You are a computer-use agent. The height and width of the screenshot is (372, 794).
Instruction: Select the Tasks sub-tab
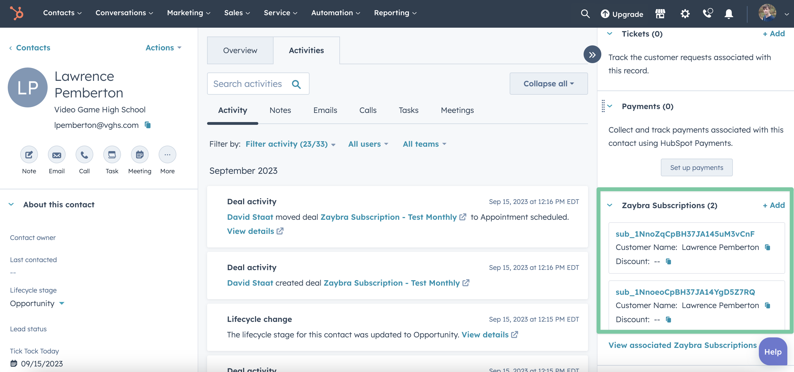tap(408, 110)
